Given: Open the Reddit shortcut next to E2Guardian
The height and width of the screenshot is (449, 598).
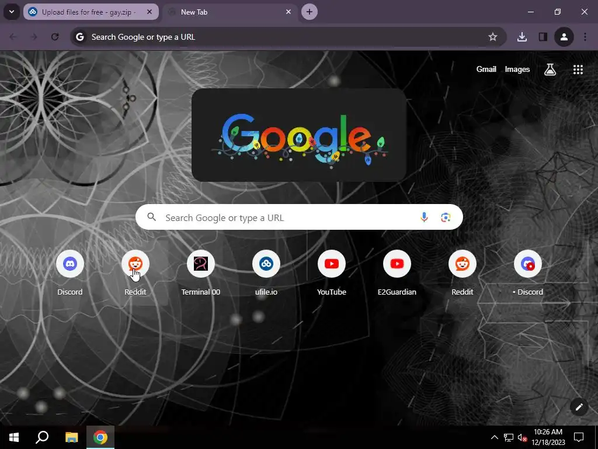Looking at the screenshot, I should (x=463, y=272).
